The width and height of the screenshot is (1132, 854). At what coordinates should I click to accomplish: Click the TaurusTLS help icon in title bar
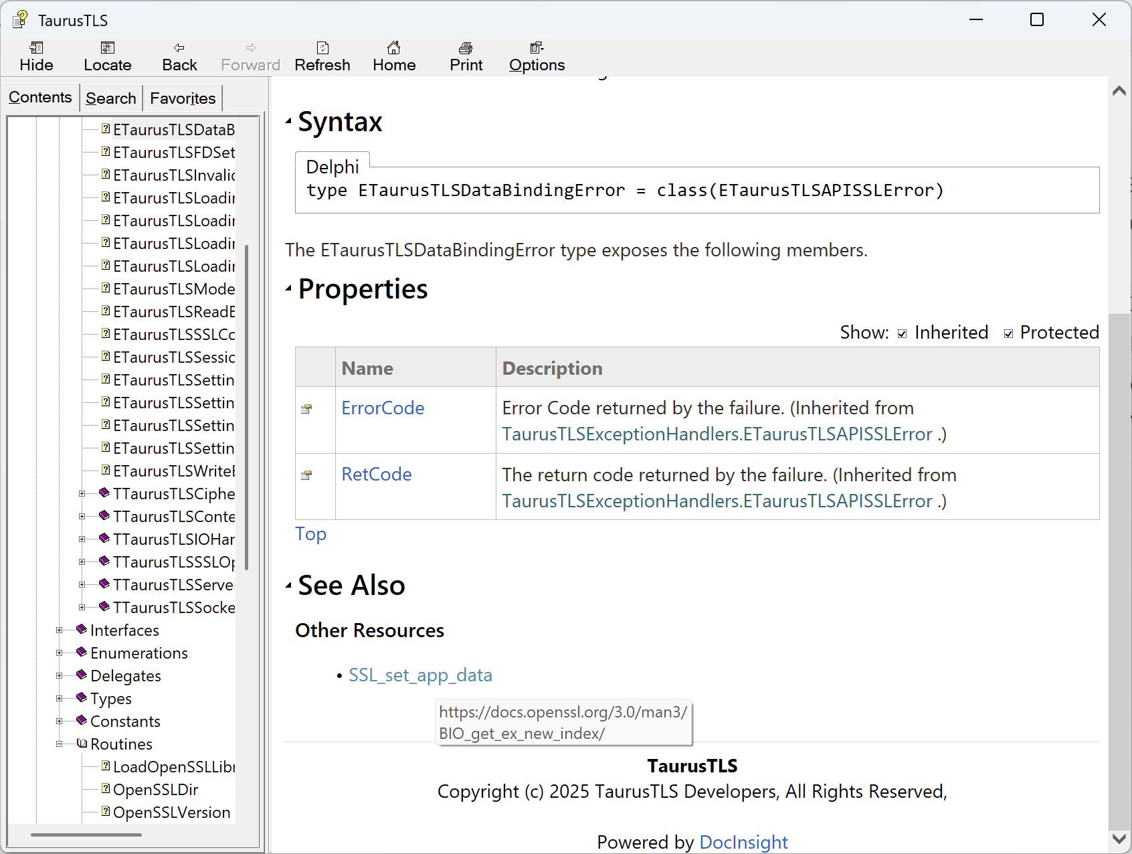click(x=20, y=19)
